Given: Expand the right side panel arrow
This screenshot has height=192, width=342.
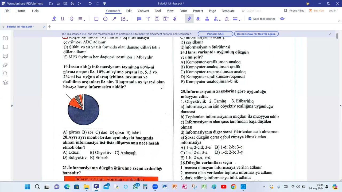Looking at the screenshot, I should point(340,106).
